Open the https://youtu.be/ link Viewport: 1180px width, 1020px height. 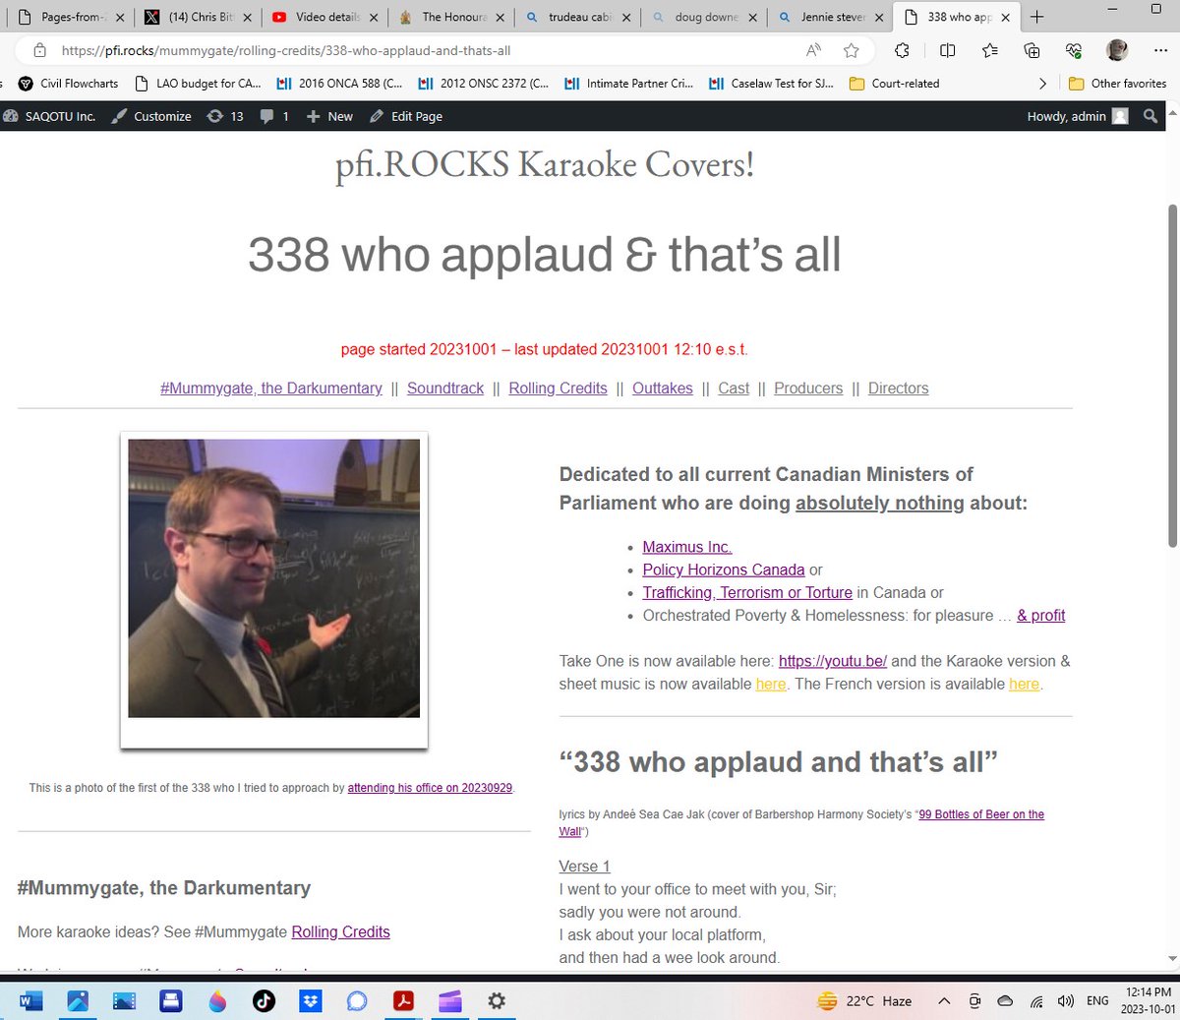833,661
